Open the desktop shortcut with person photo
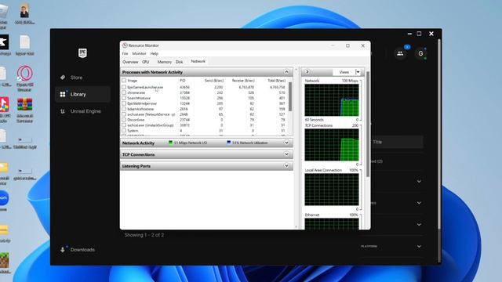Viewport: 502px width, 282px height. click(24, 14)
